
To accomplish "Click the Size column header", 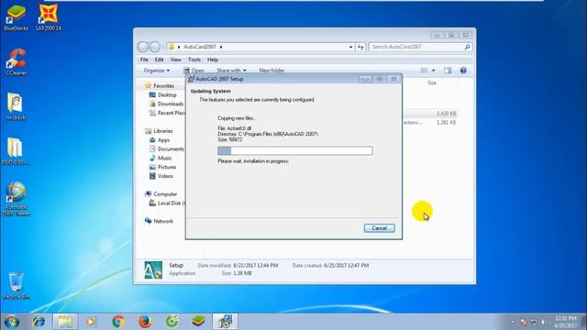I will pos(432,83).
